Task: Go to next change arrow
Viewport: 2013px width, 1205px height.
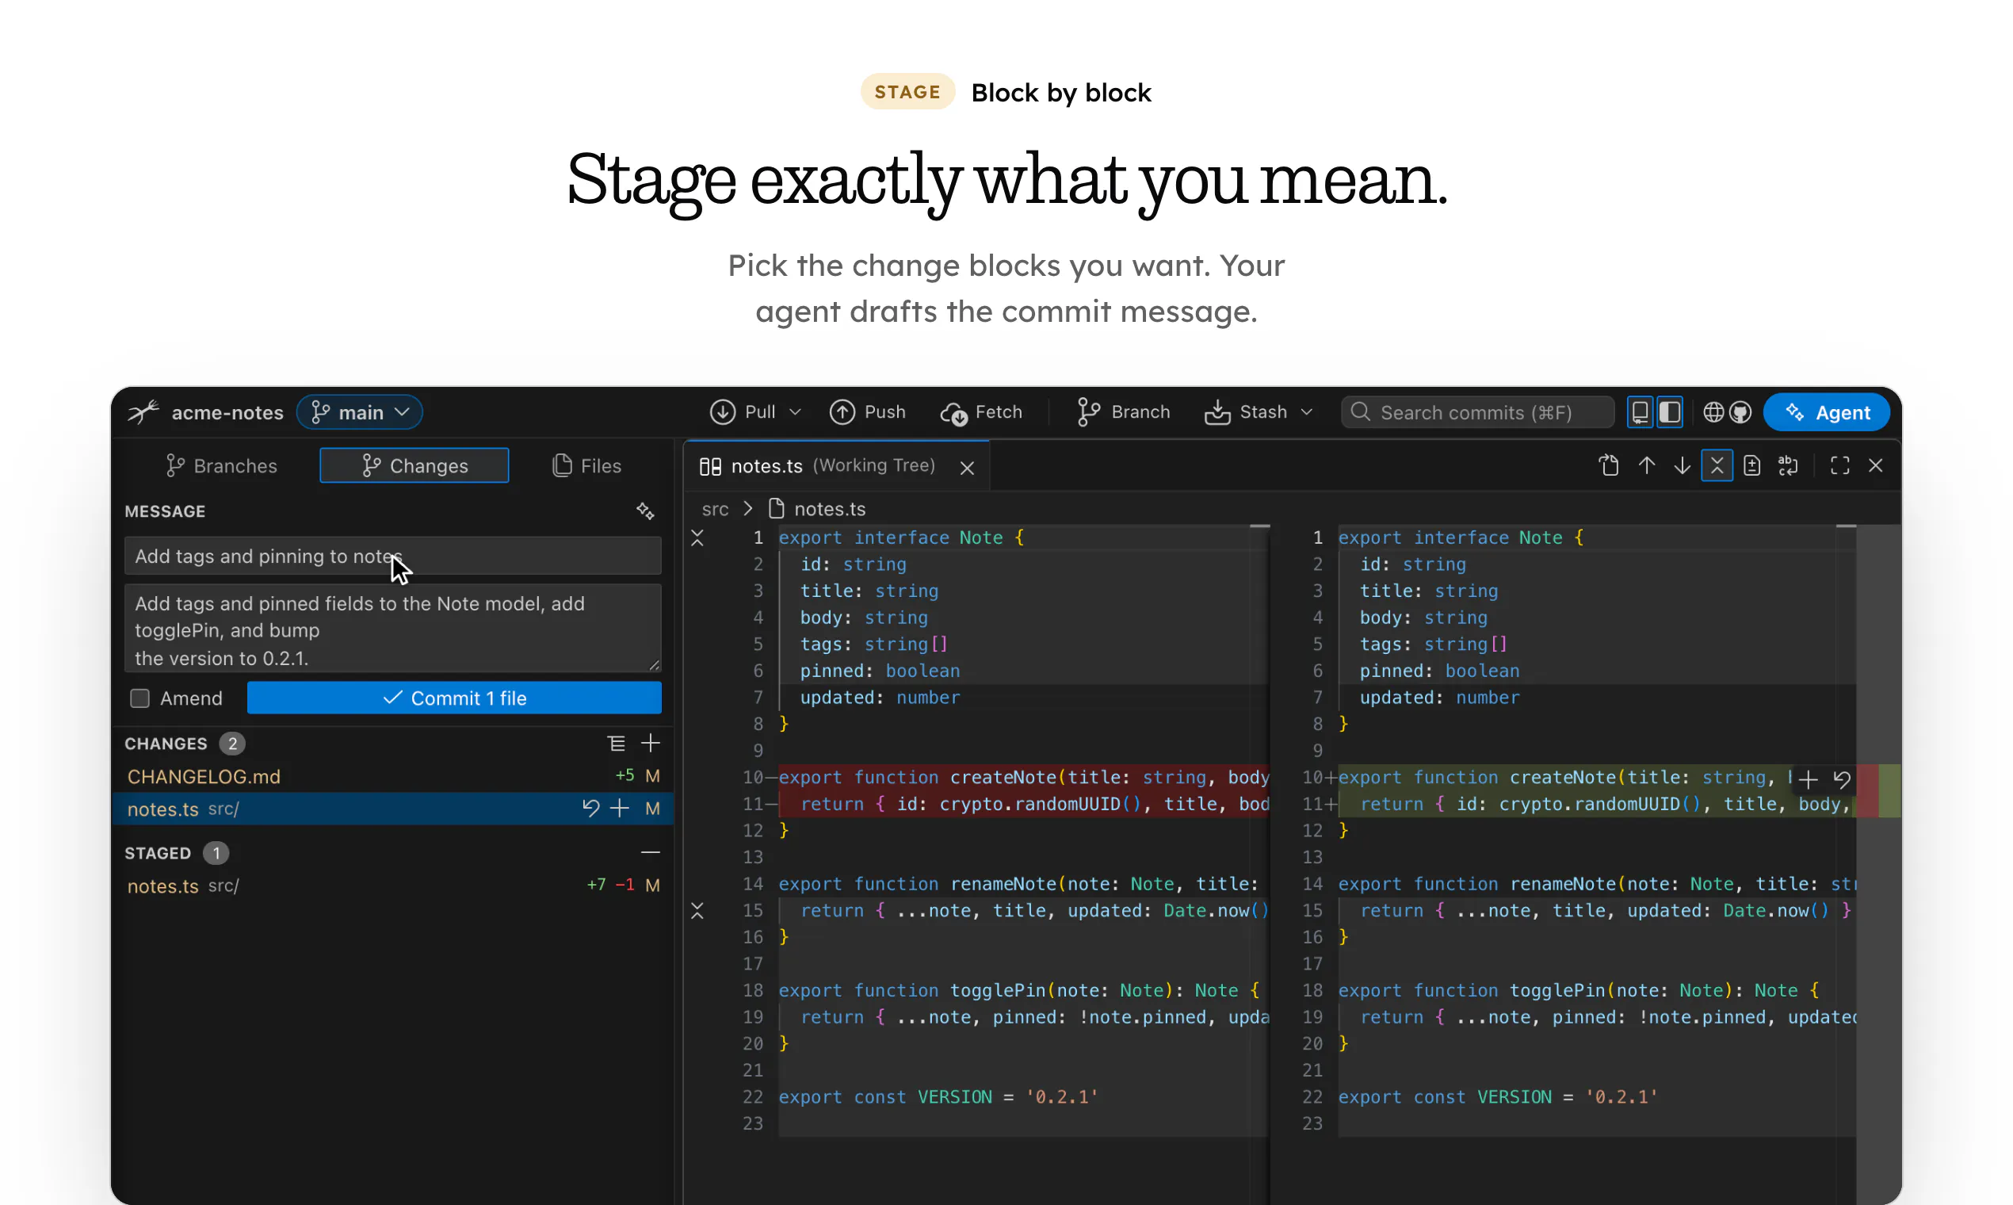Action: click(x=1682, y=465)
